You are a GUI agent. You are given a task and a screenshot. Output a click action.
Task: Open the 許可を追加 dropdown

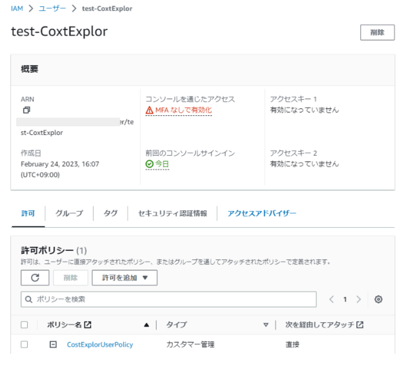pyautogui.click(x=124, y=278)
